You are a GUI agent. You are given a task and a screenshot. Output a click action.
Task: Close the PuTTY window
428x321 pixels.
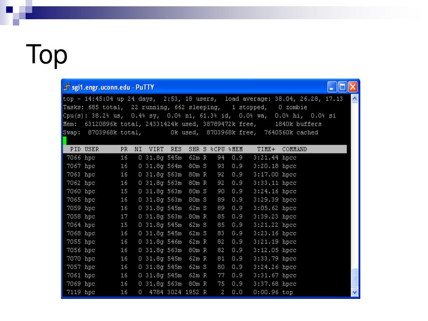click(x=353, y=87)
